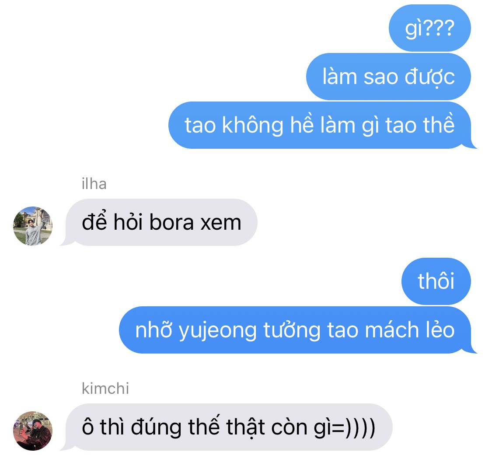Image resolution: width=492 pixels, height=459 pixels.
Task: Select the 'làm sao được' message bubble
Action: [x=388, y=77]
